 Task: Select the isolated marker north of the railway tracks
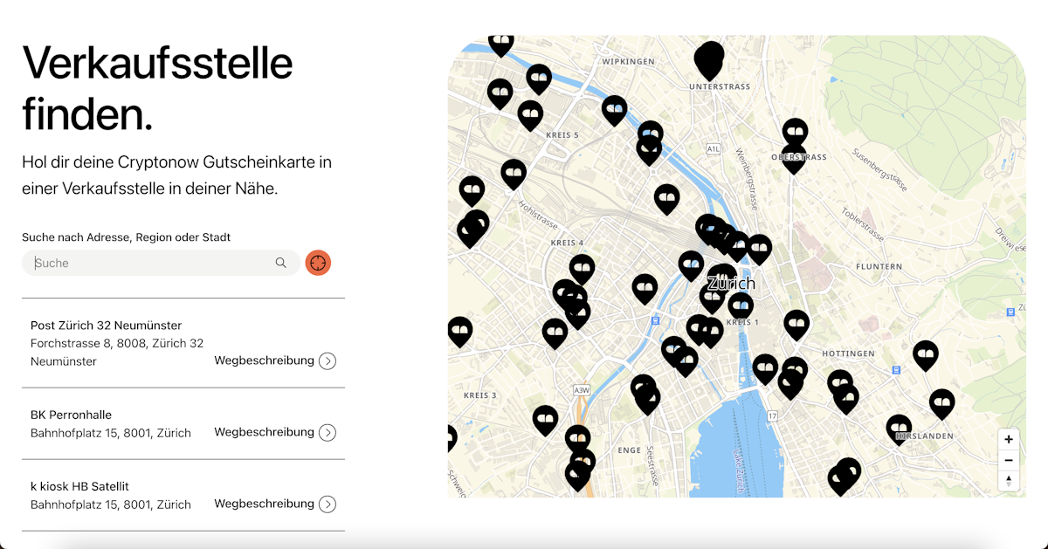[667, 199]
